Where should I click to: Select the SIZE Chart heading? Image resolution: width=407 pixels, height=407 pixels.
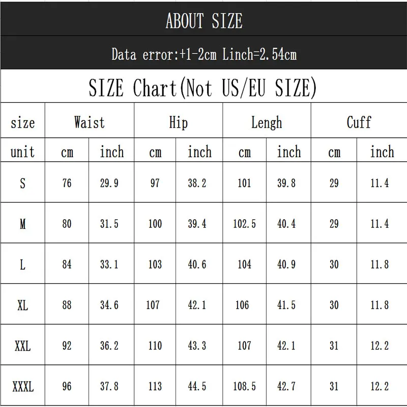point(202,88)
